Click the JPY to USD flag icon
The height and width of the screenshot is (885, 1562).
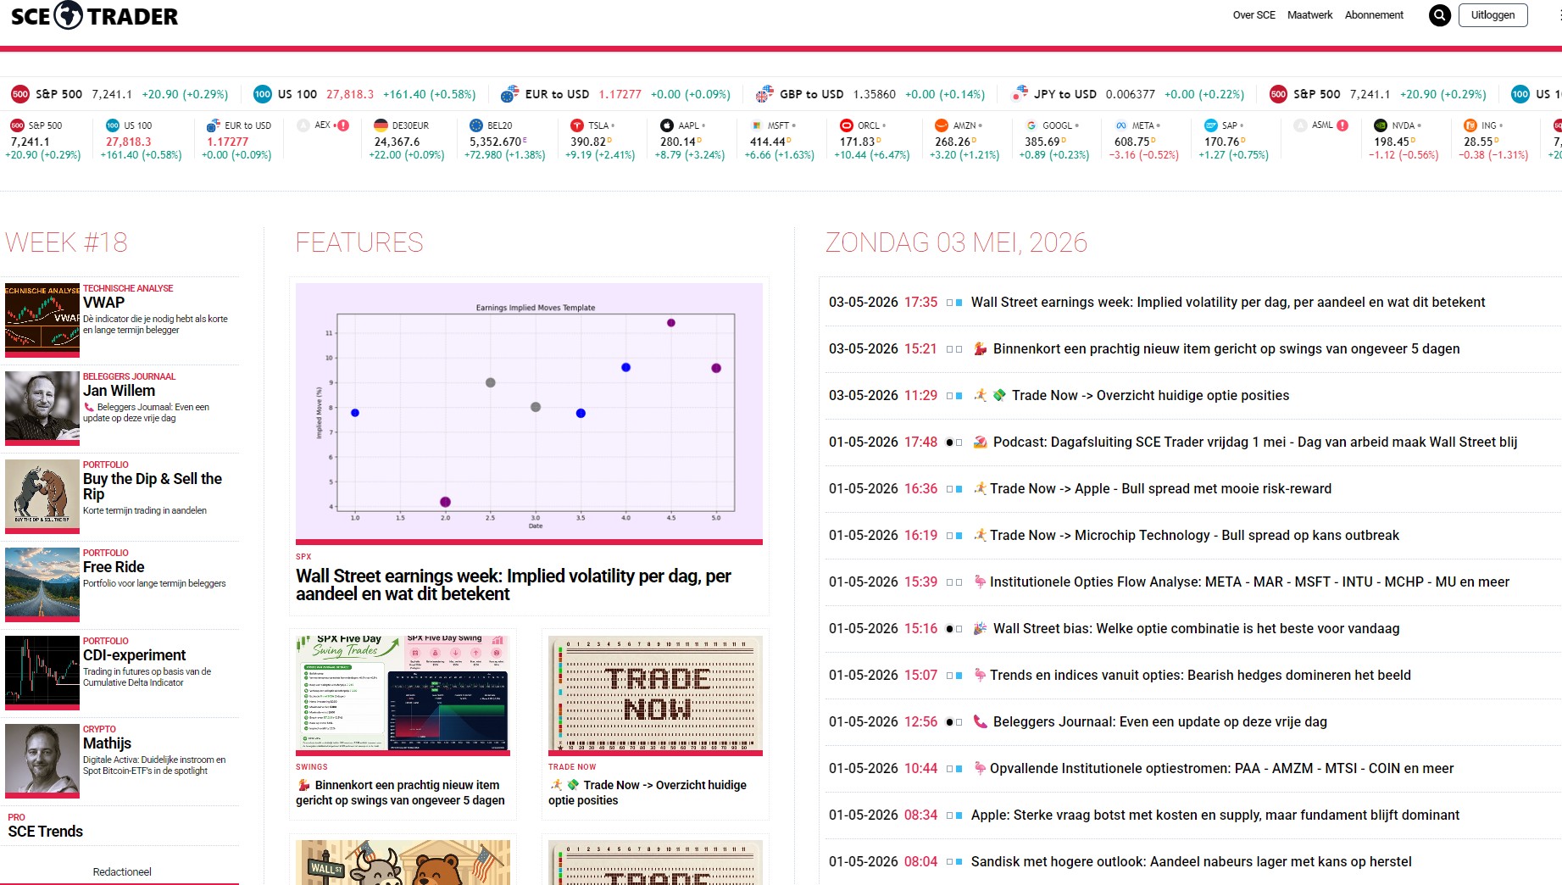click(1020, 94)
